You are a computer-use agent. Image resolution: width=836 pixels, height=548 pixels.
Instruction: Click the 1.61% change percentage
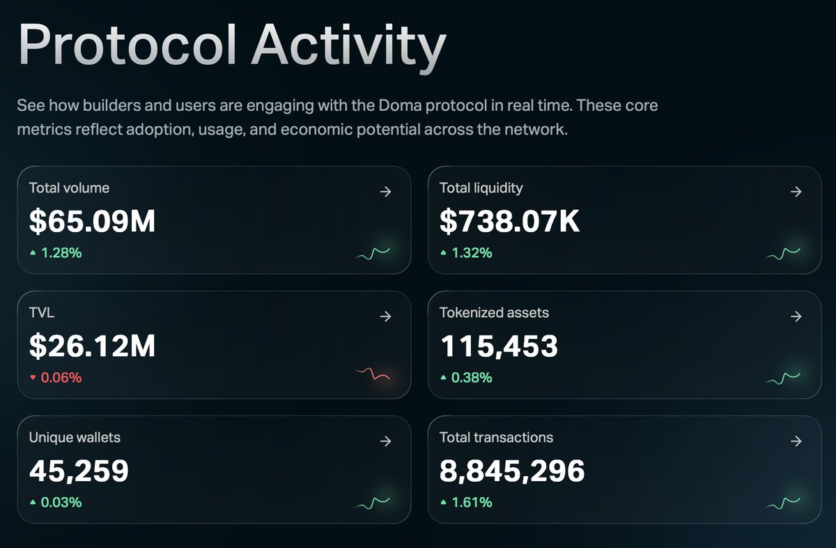[x=472, y=502]
